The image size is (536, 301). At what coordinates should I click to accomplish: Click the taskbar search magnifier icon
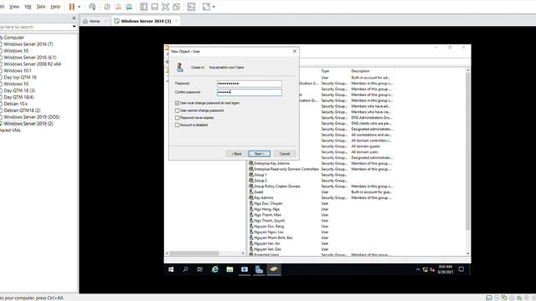click(x=185, y=269)
